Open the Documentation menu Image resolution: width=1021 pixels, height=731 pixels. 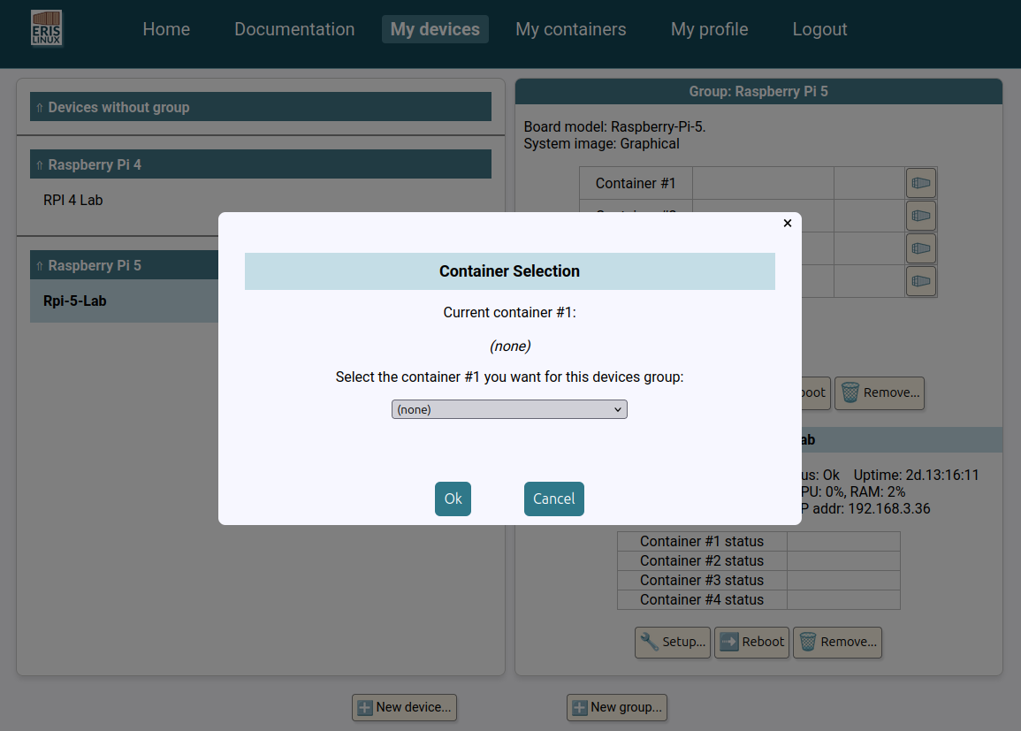pos(294,29)
